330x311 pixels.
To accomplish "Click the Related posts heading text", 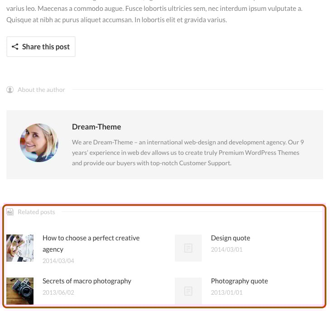I will click(x=36, y=212).
